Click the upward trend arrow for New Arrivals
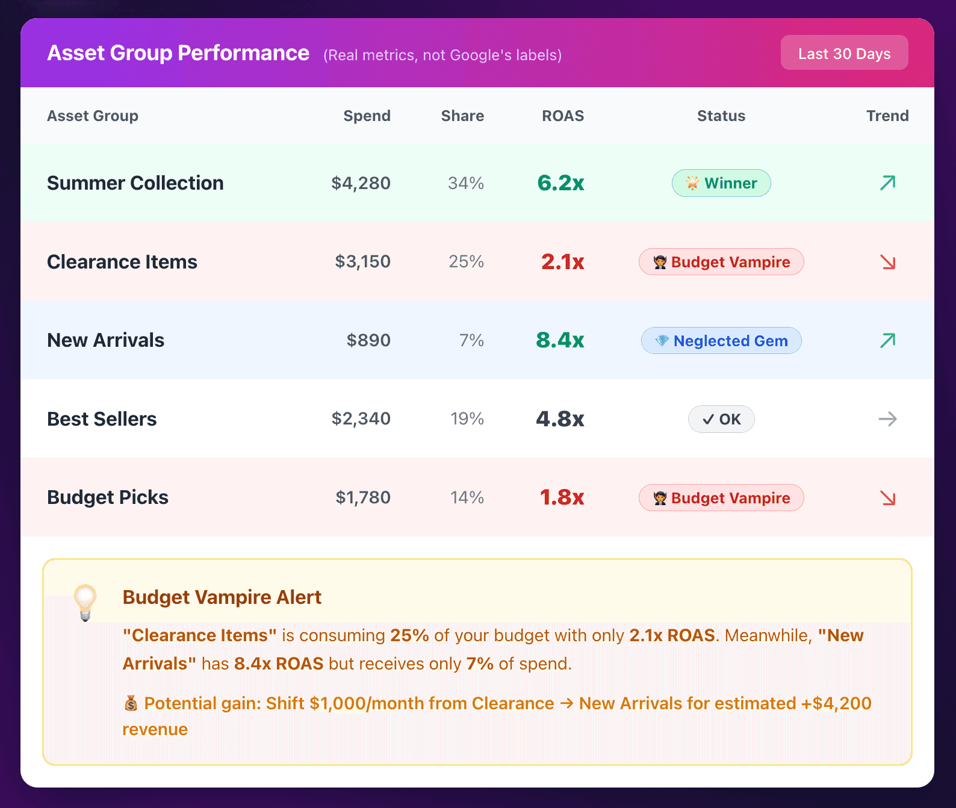Screen dimensions: 956x808 point(887,340)
